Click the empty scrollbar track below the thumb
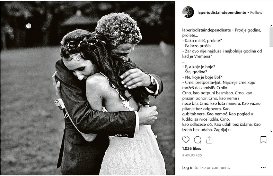This screenshot has width=273, height=176. coord(271,88)
